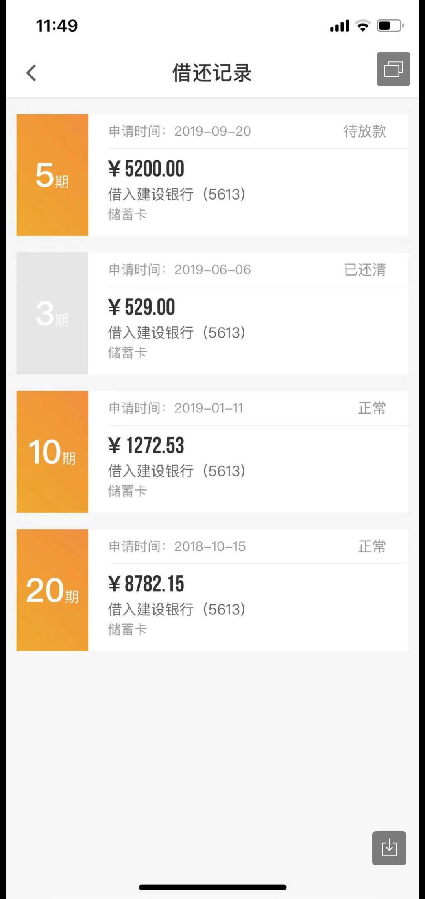
Task: Select the orange 10期 tile
Action: [x=52, y=452]
